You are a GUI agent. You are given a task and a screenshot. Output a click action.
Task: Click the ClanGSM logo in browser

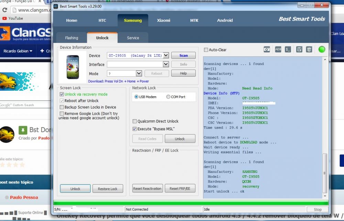click(x=25, y=33)
